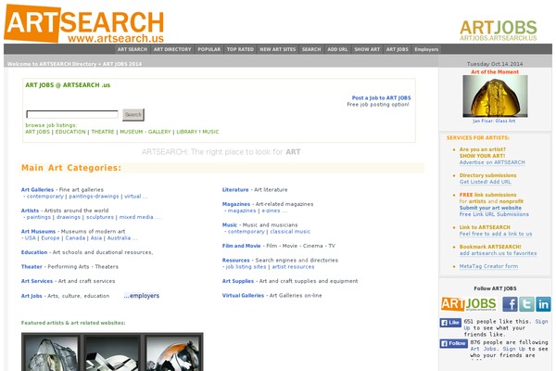Click Submit your art website link
This screenshot has width=556, height=371.
click(x=490, y=208)
